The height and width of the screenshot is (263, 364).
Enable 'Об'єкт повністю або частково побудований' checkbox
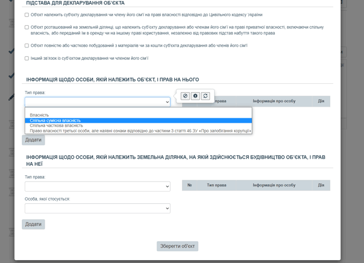click(27, 46)
